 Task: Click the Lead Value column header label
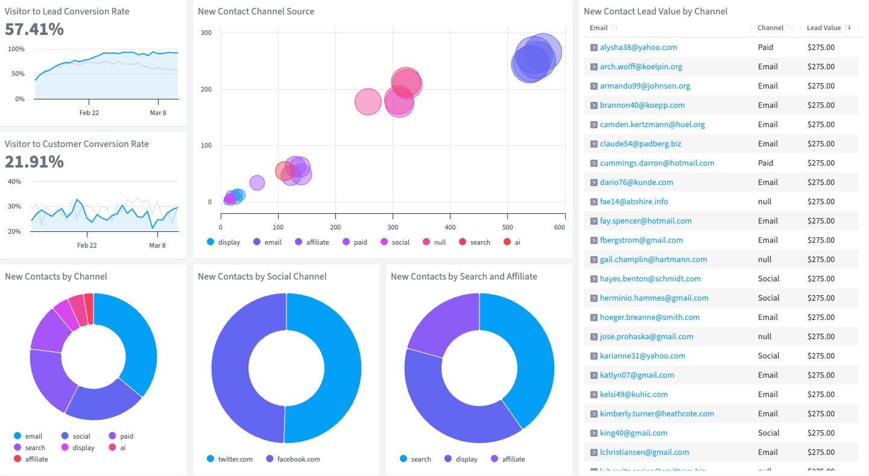824,28
